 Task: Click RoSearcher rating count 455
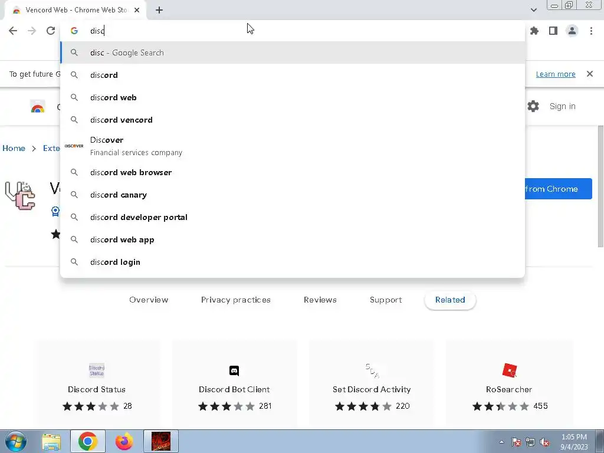click(540, 406)
